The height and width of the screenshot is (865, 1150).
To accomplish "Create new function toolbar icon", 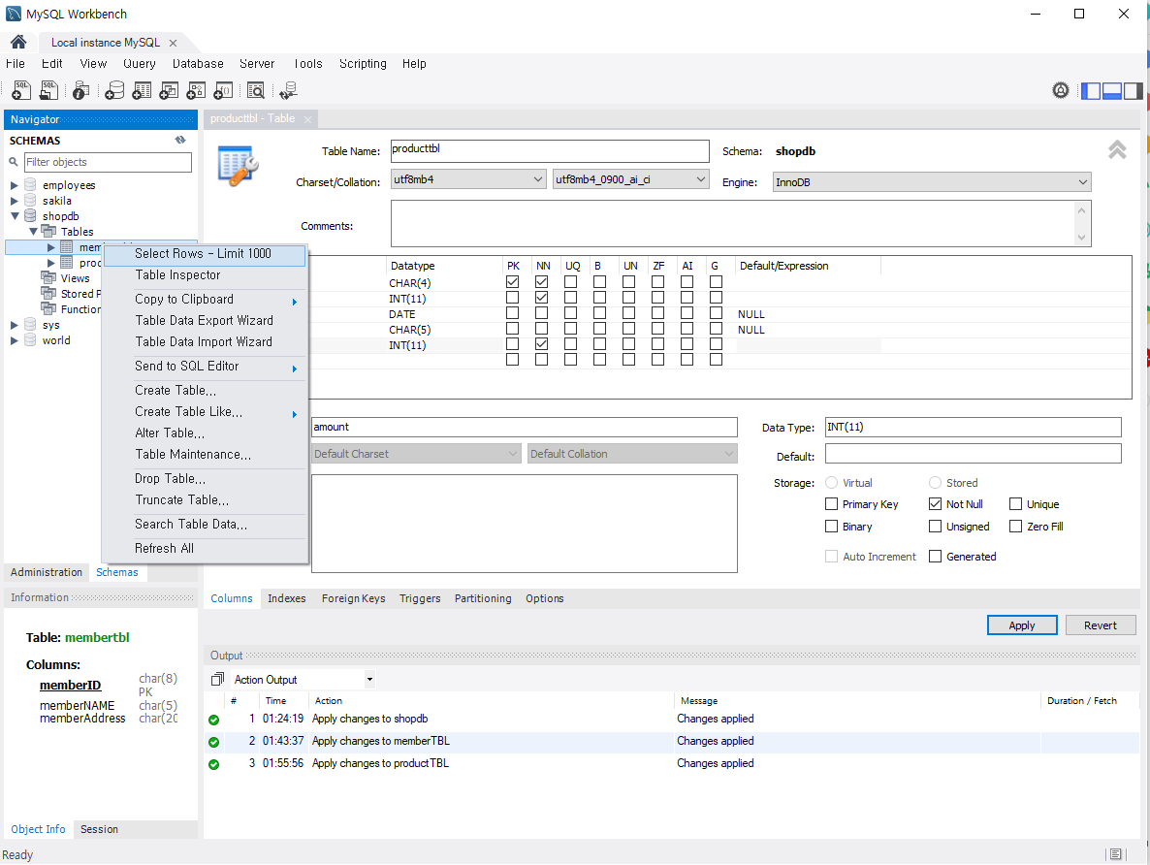I will coord(223,90).
